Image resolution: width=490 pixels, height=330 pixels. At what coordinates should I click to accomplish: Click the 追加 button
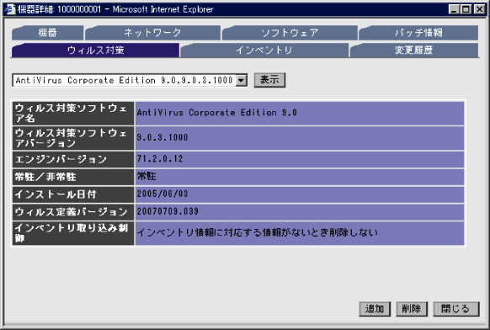point(375,309)
